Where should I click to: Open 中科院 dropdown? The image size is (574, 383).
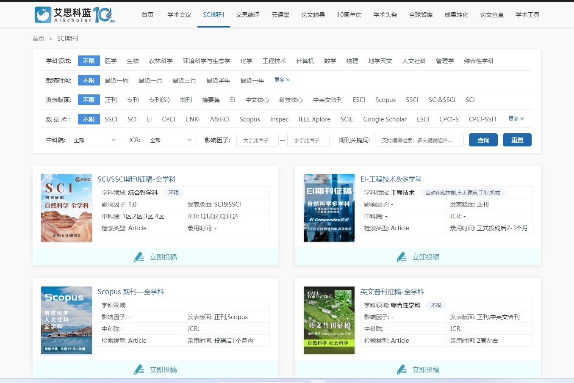point(95,140)
